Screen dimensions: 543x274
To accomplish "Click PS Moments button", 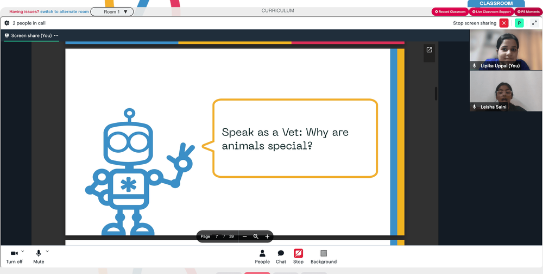I will [528, 12].
